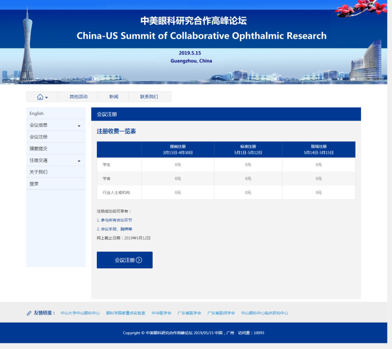Click the Guangzhou, China banner text
Screen dimensions: 392x349
coord(191,61)
